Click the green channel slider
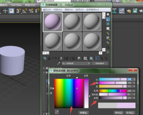143x115 pixels. pyautogui.click(x=113, y=83)
